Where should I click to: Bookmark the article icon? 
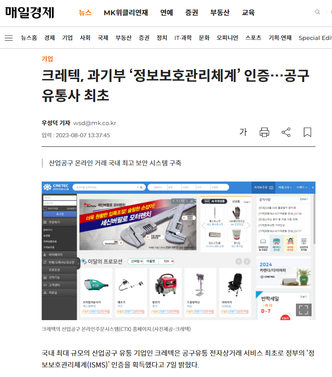click(308, 132)
